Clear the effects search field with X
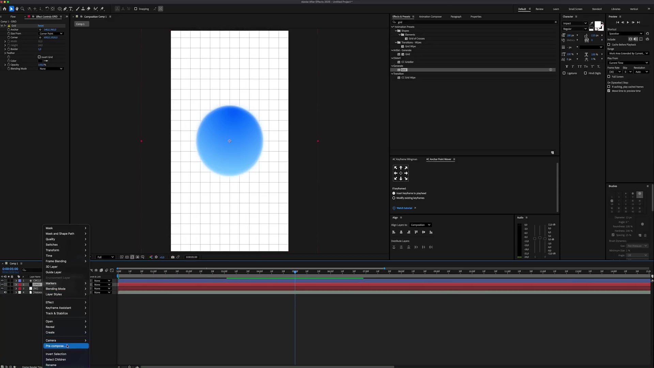 pyautogui.click(x=556, y=22)
